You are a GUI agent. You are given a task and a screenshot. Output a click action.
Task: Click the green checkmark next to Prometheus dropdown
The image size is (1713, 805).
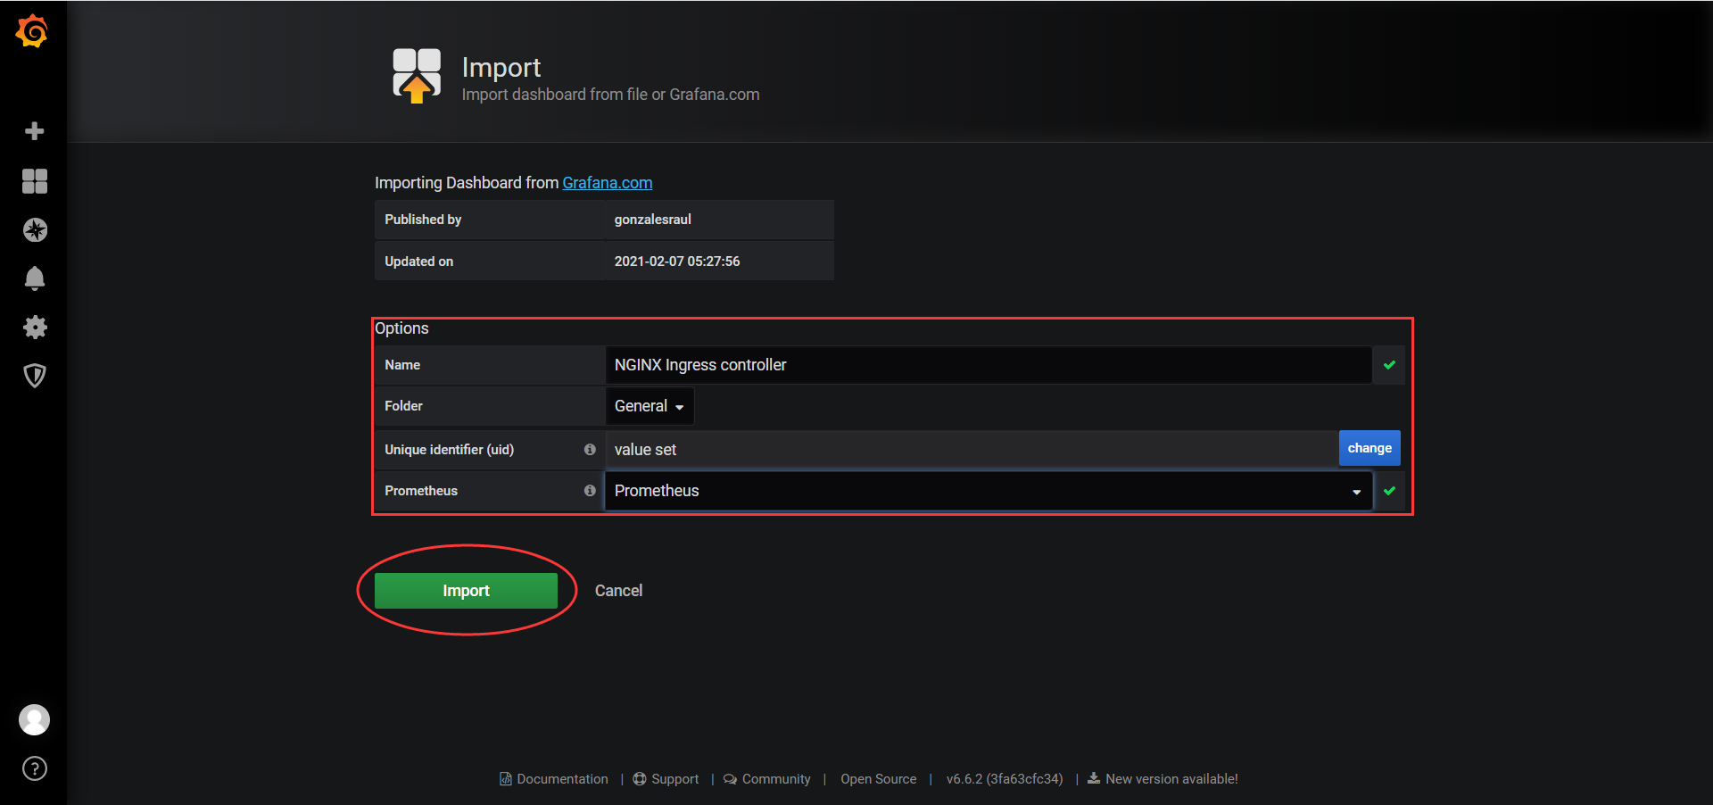pos(1389,491)
